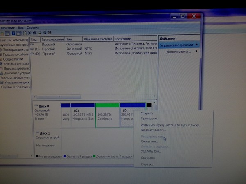Click the Show/Hide Action Pane toolbar icon
Screen dimensions: 246x184
pyautogui.click(x=18, y=33)
